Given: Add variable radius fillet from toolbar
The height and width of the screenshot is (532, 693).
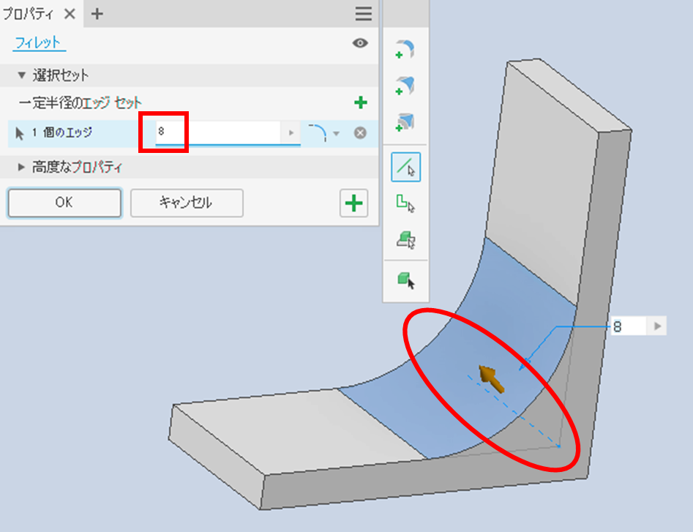Looking at the screenshot, I should 405,86.
